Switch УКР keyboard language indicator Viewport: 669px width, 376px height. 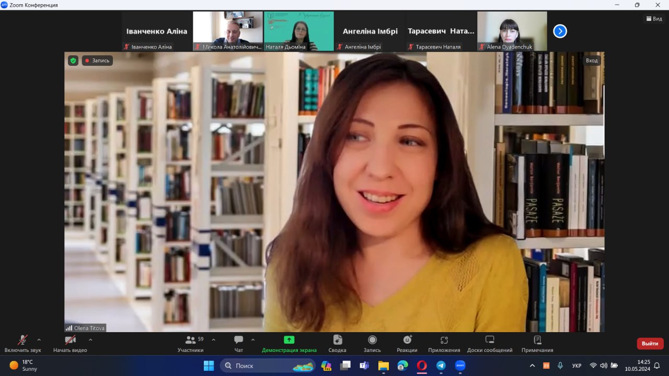point(576,366)
